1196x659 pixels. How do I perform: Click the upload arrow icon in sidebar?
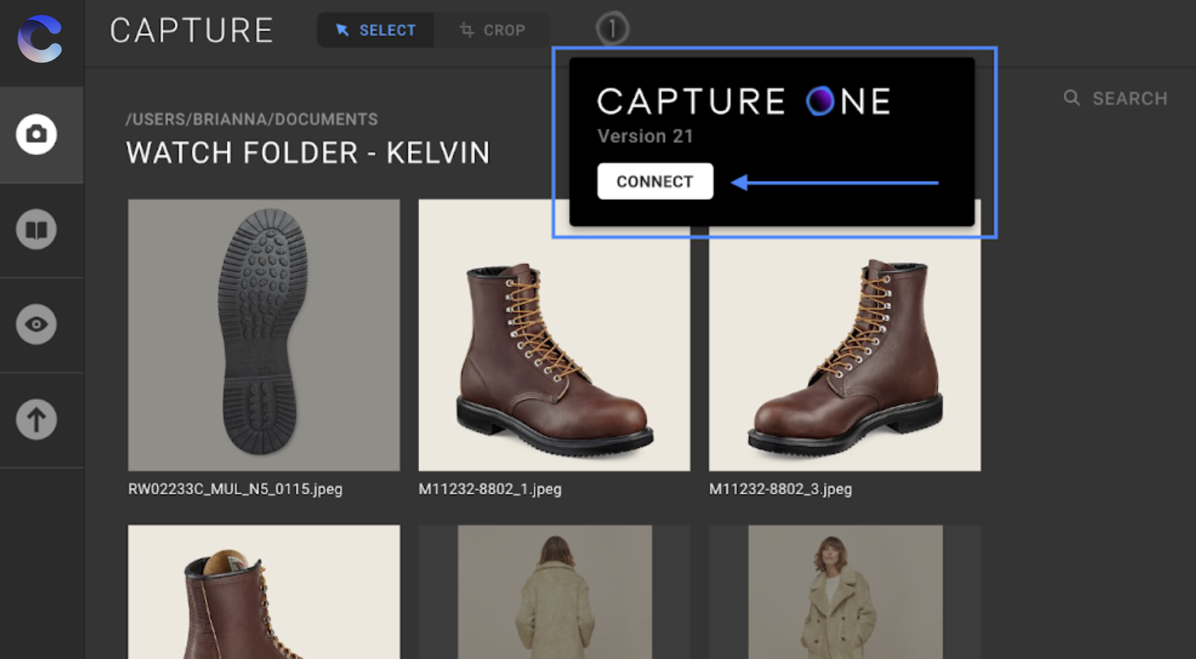coord(35,419)
